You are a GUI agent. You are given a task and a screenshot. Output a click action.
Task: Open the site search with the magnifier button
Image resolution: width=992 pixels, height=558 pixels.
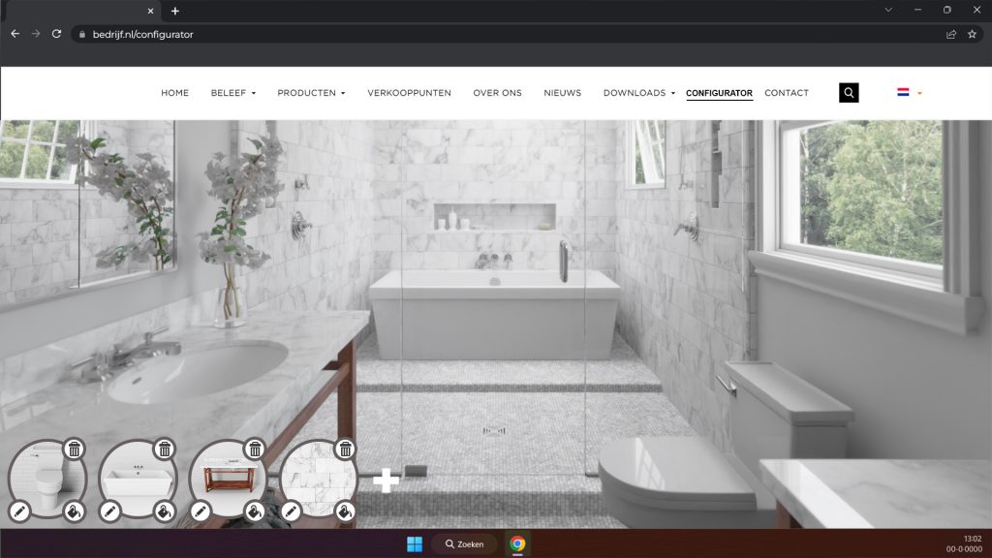[x=849, y=92]
